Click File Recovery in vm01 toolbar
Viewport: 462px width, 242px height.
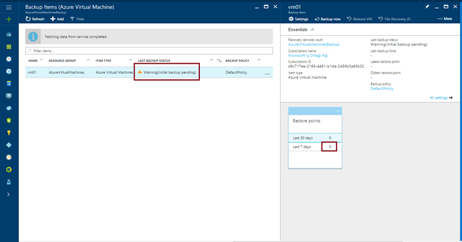396,19
